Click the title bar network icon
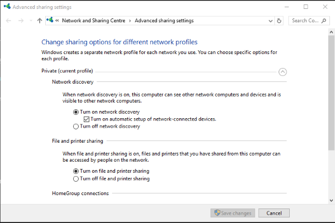 click(x=7, y=6)
